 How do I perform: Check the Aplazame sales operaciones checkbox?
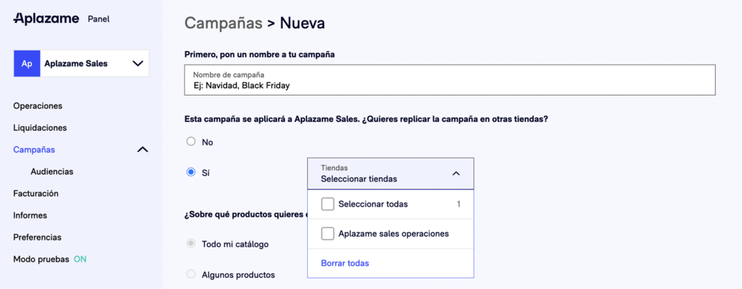click(327, 234)
